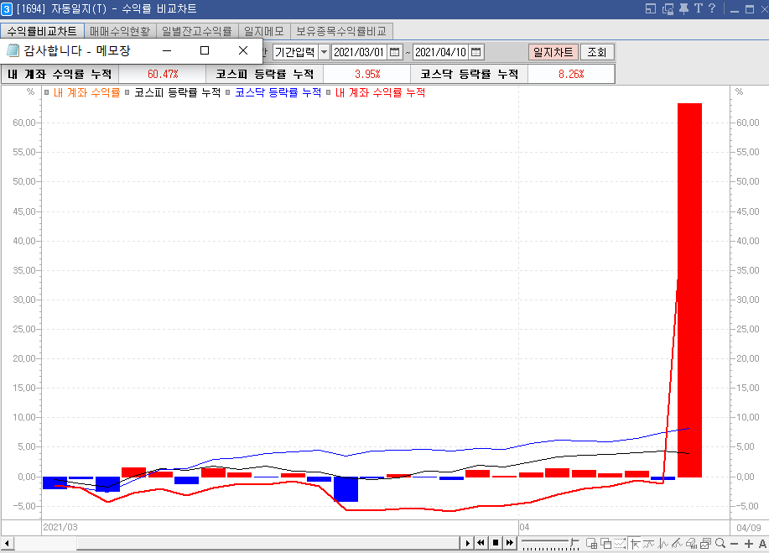Click the 일지차트 button

[553, 52]
